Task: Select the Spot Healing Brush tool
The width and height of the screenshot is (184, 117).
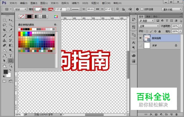Action: (x=4, y=35)
